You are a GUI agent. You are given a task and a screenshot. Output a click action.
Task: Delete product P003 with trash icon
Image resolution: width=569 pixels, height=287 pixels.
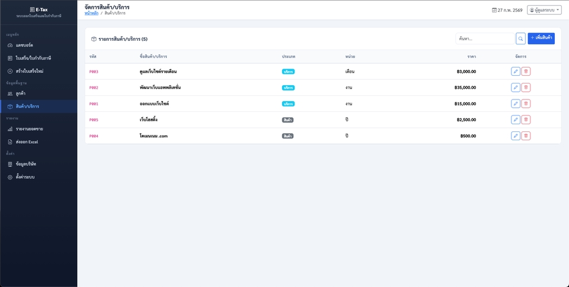pos(526,72)
